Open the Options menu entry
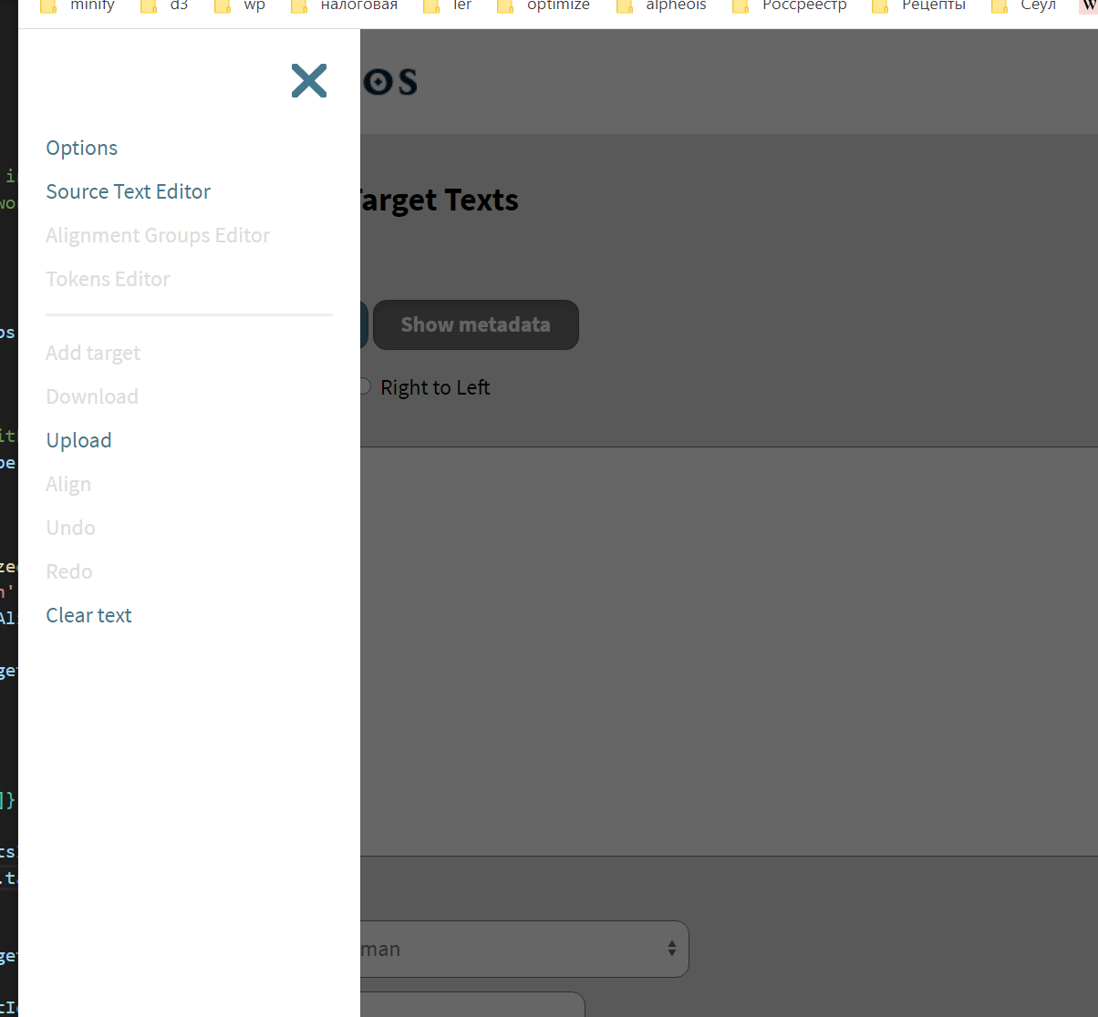The width and height of the screenshot is (1098, 1017). click(81, 148)
